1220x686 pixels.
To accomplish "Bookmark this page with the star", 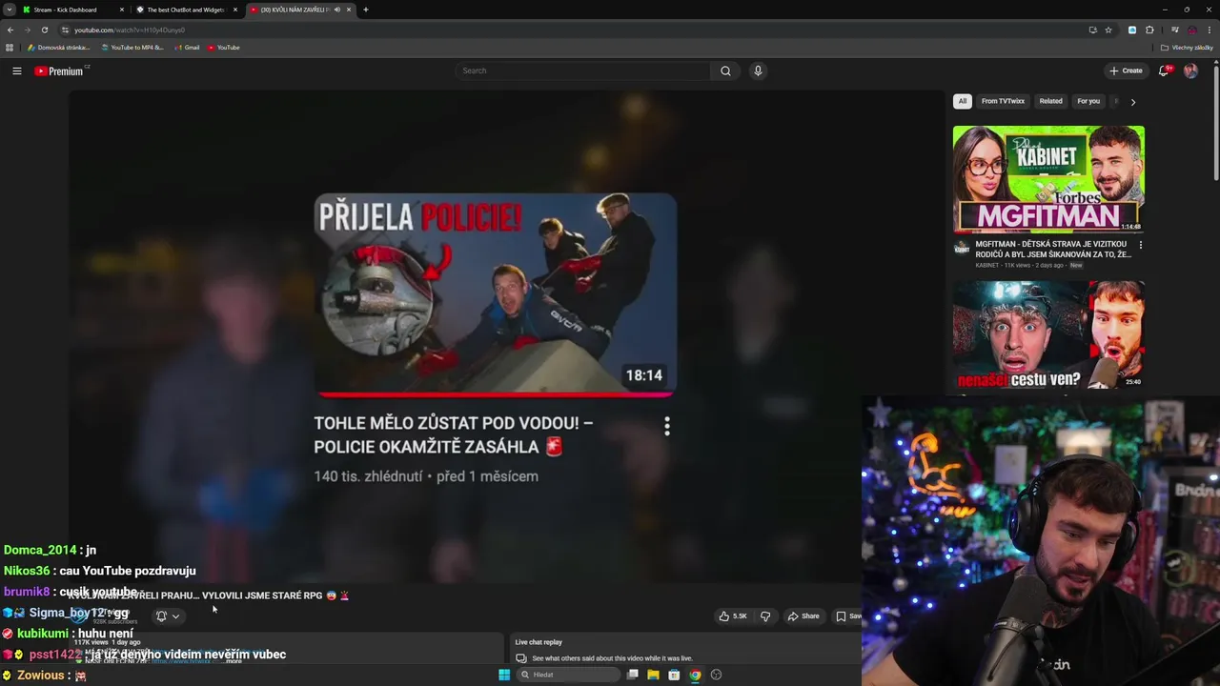I will (1108, 30).
